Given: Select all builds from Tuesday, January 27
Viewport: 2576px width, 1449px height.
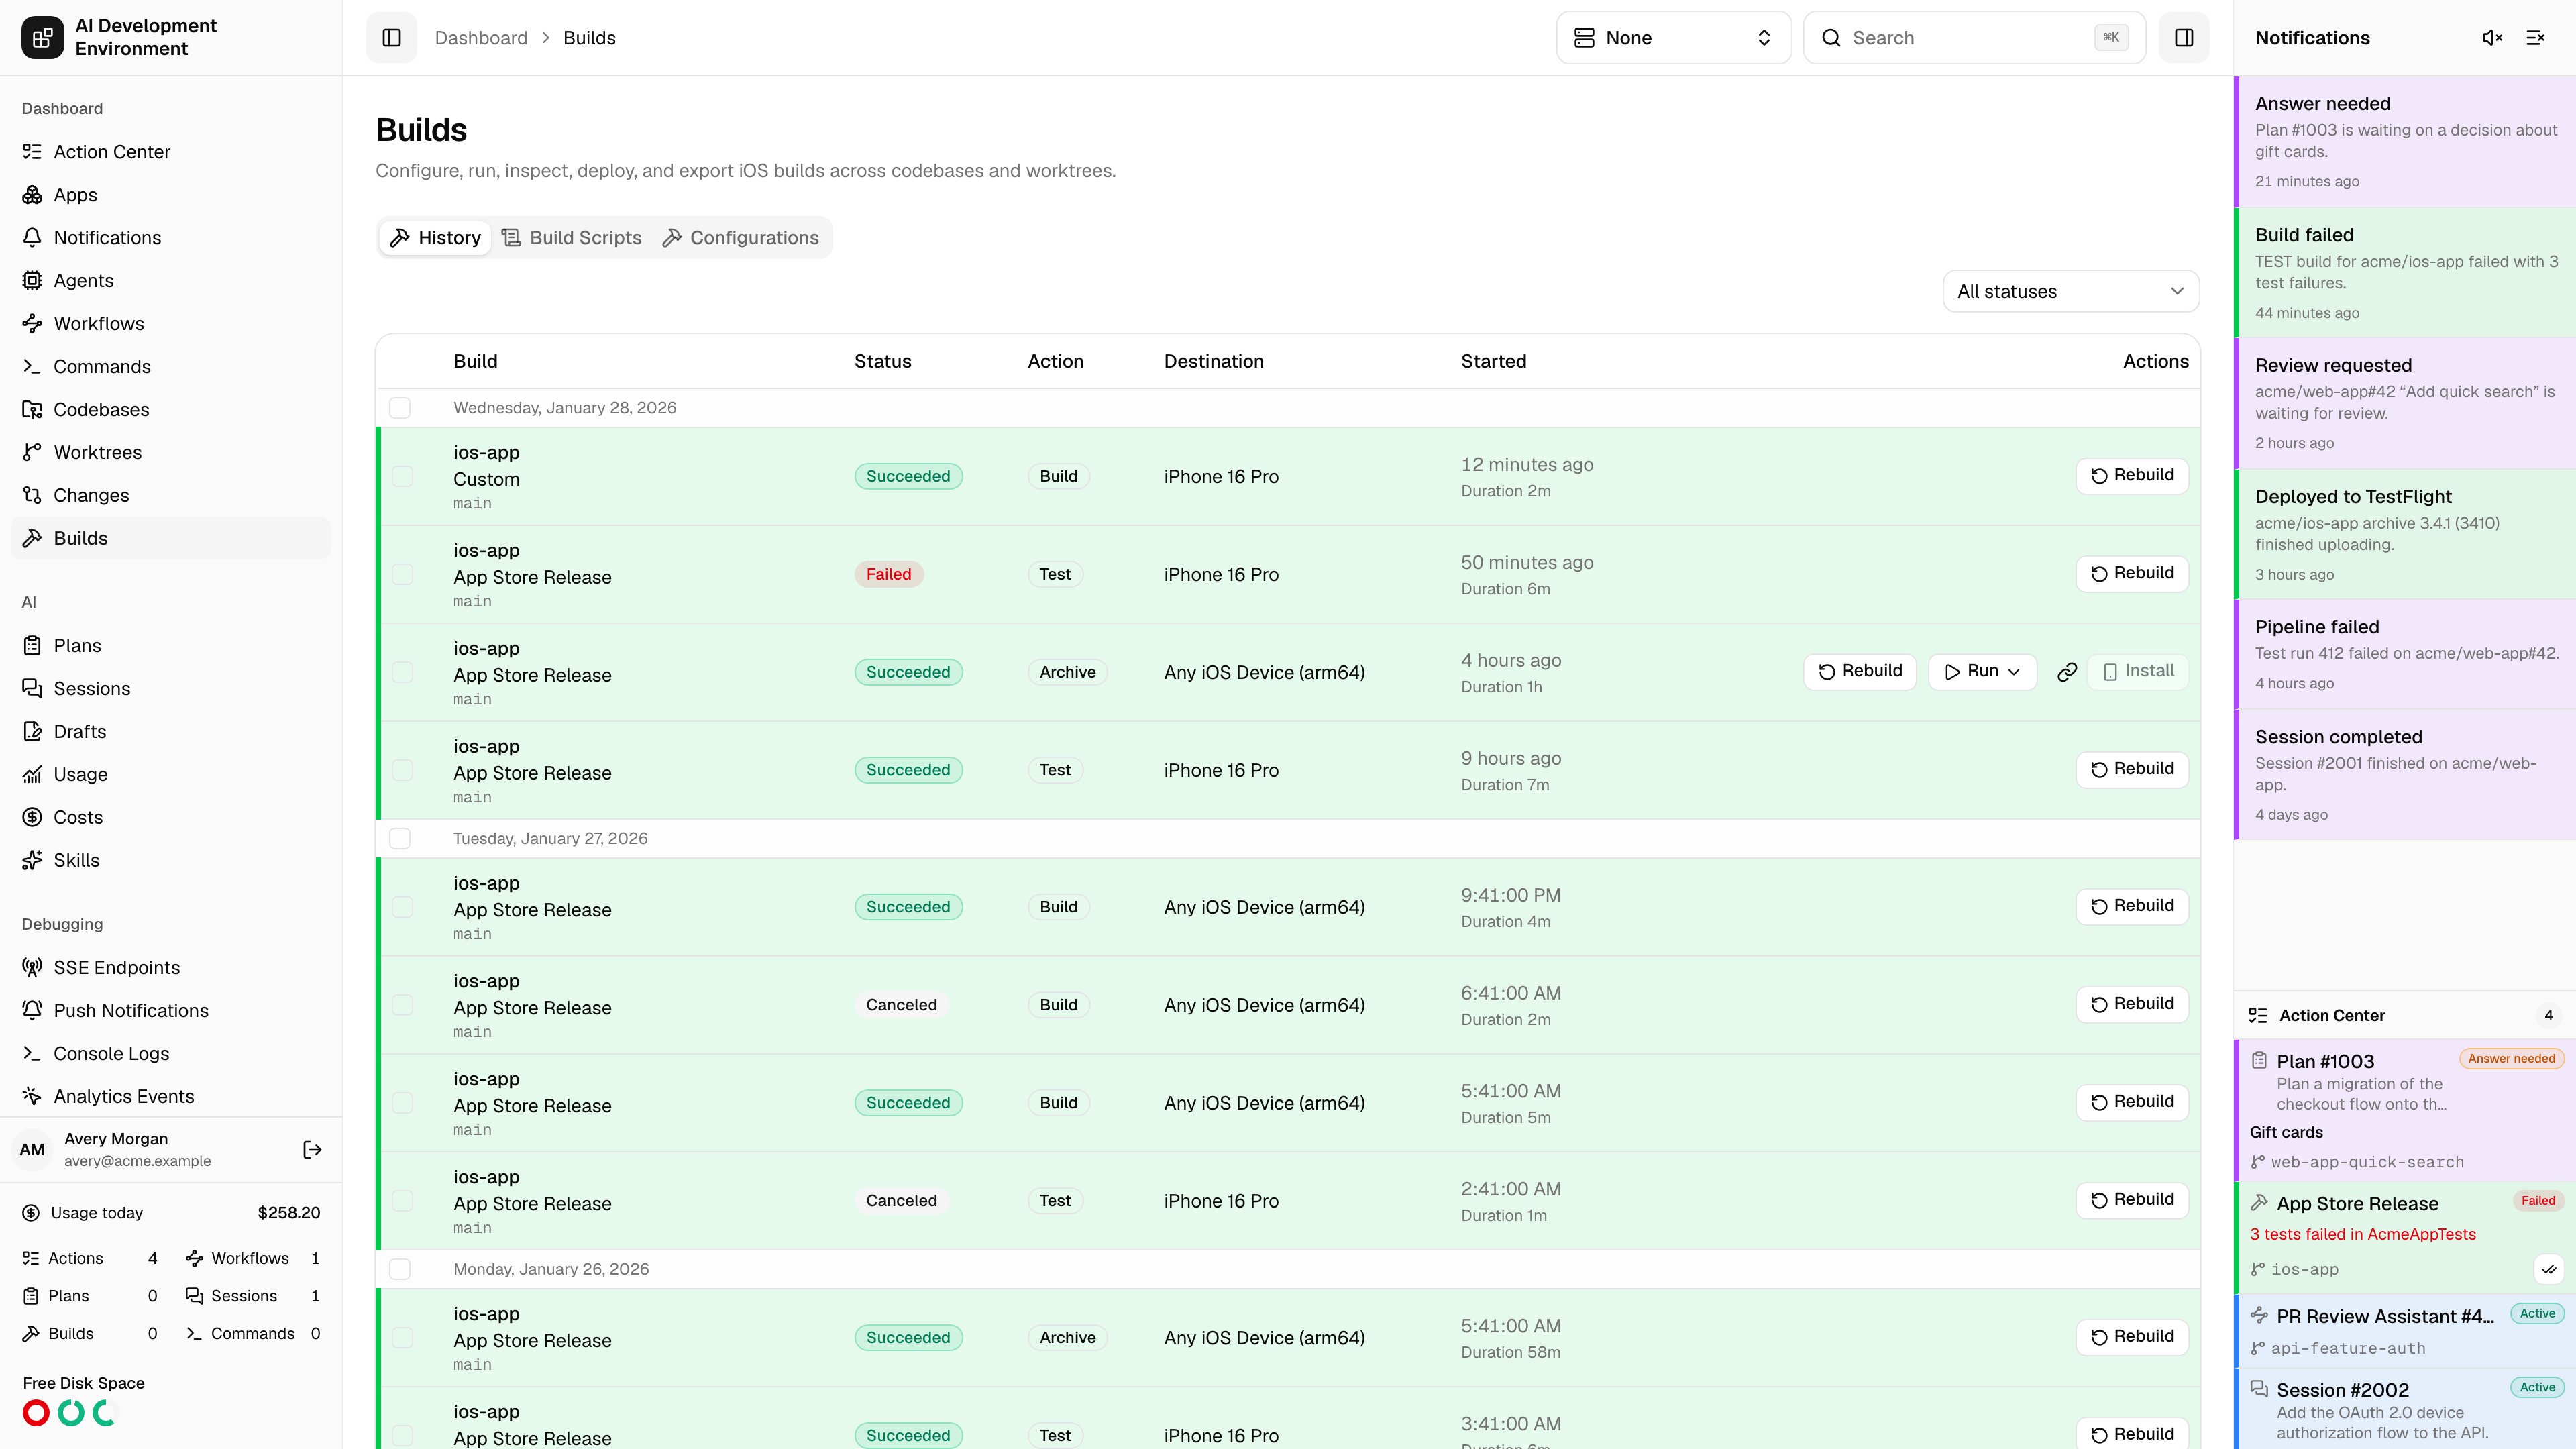Looking at the screenshot, I should click(x=400, y=839).
